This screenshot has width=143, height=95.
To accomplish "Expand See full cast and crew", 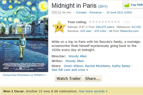I will point(68,70).
